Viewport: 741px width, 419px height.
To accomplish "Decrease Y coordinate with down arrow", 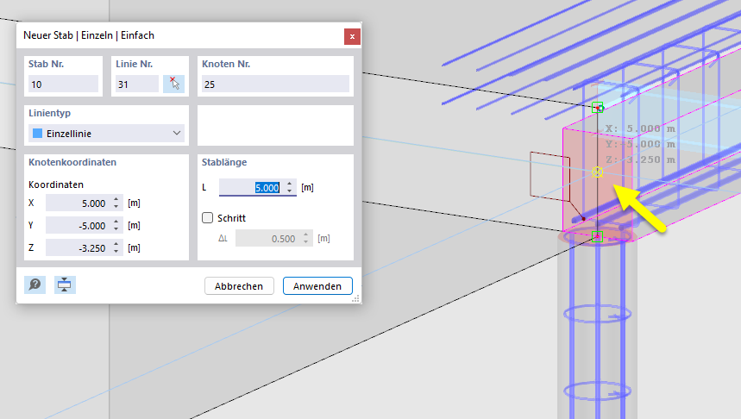I will click(116, 229).
